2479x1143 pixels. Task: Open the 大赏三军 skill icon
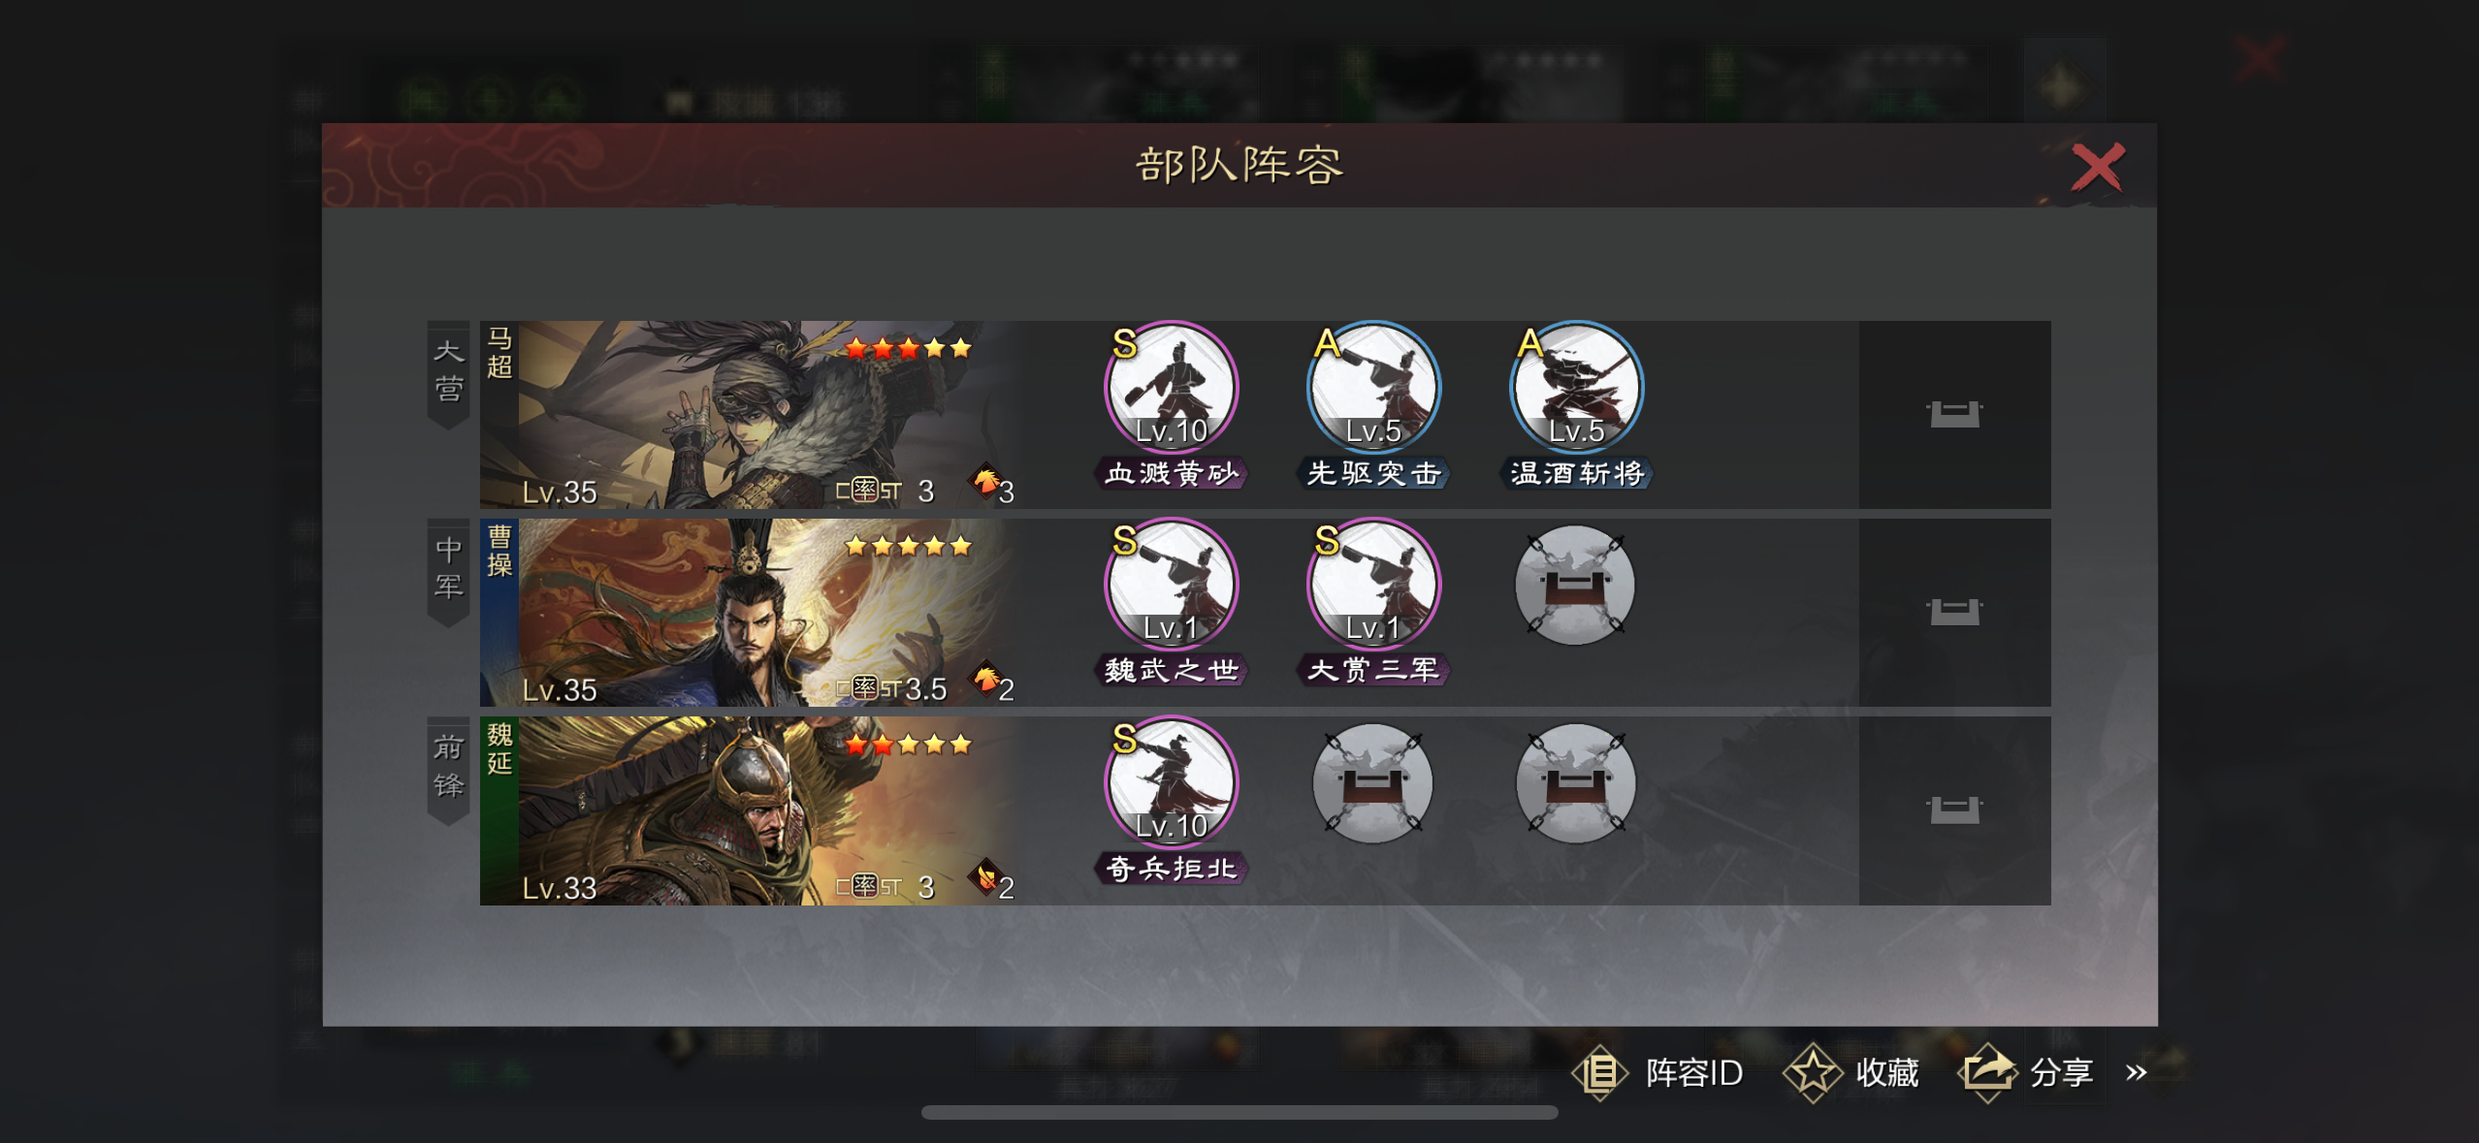pyautogui.click(x=1373, y=585)
